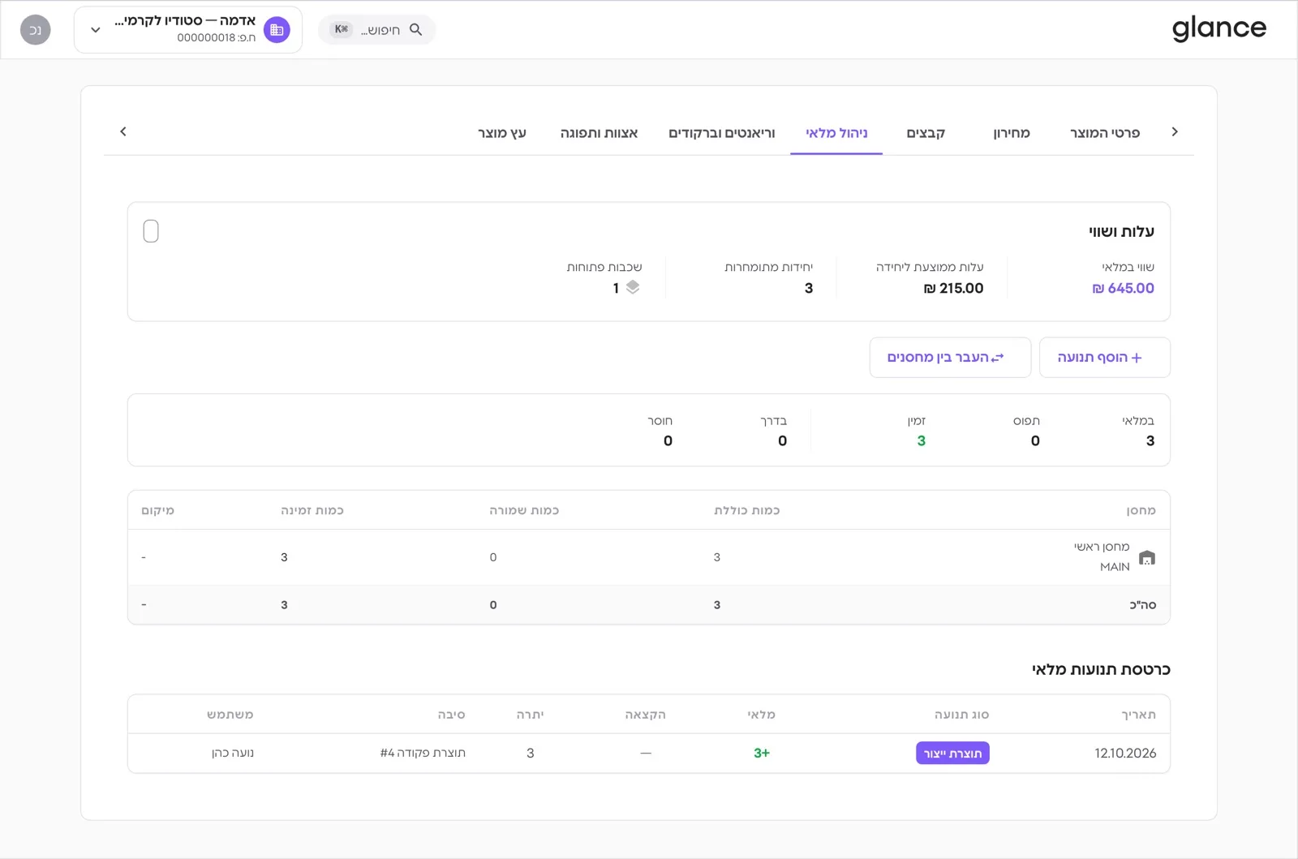This screenshot has width=1298, height=859.
Task: Click the כמות שמורה column header
Action: (524, 511)
